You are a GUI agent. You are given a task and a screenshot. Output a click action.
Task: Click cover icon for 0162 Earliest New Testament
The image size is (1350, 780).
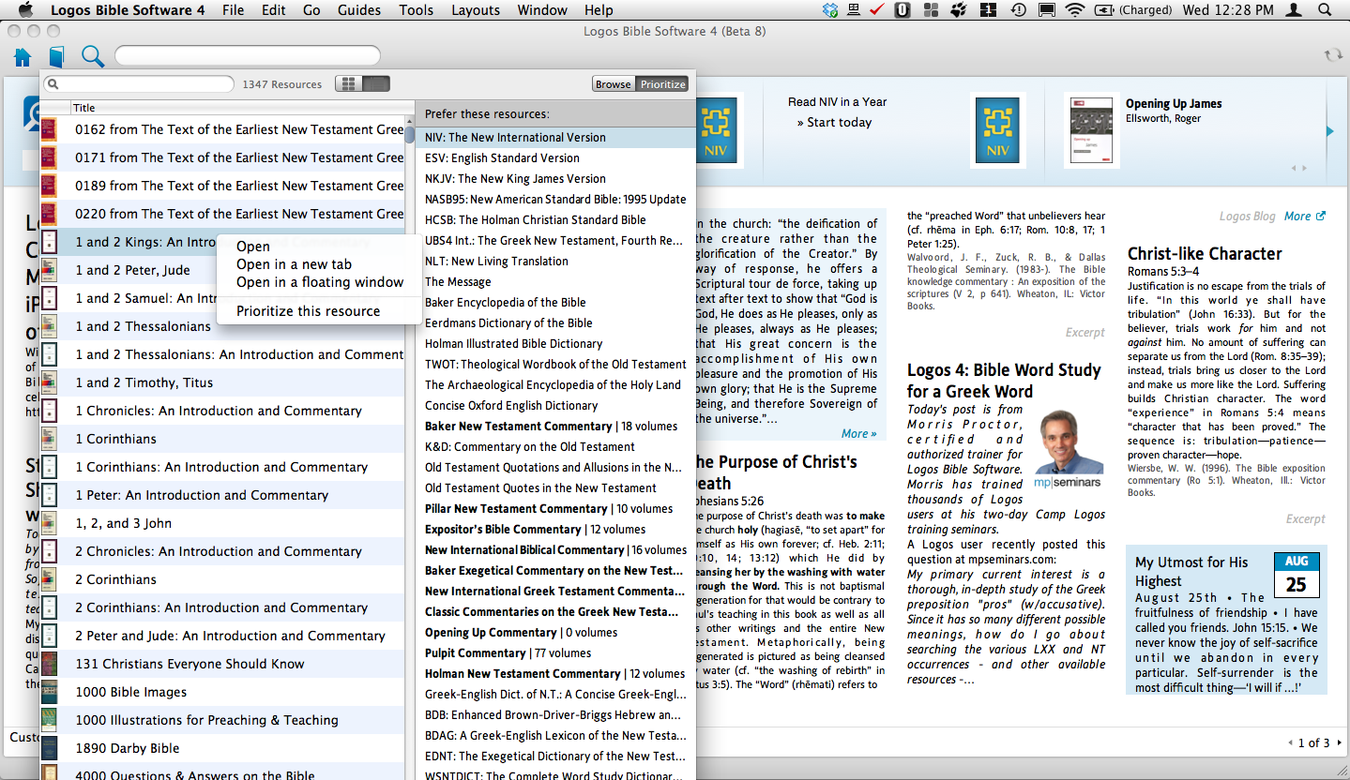pyautogui.click(x=49, y=129)
